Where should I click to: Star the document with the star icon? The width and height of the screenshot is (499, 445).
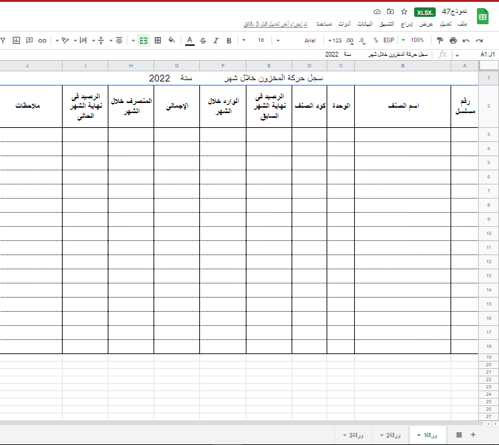404,12
